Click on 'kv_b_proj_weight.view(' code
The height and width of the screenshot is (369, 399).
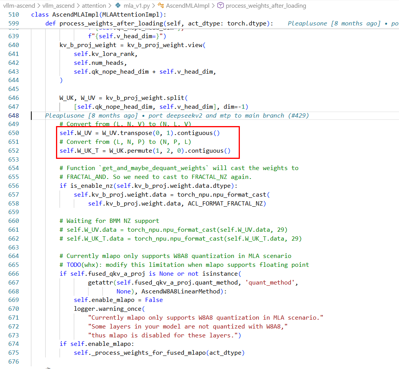tap(166, 45)
